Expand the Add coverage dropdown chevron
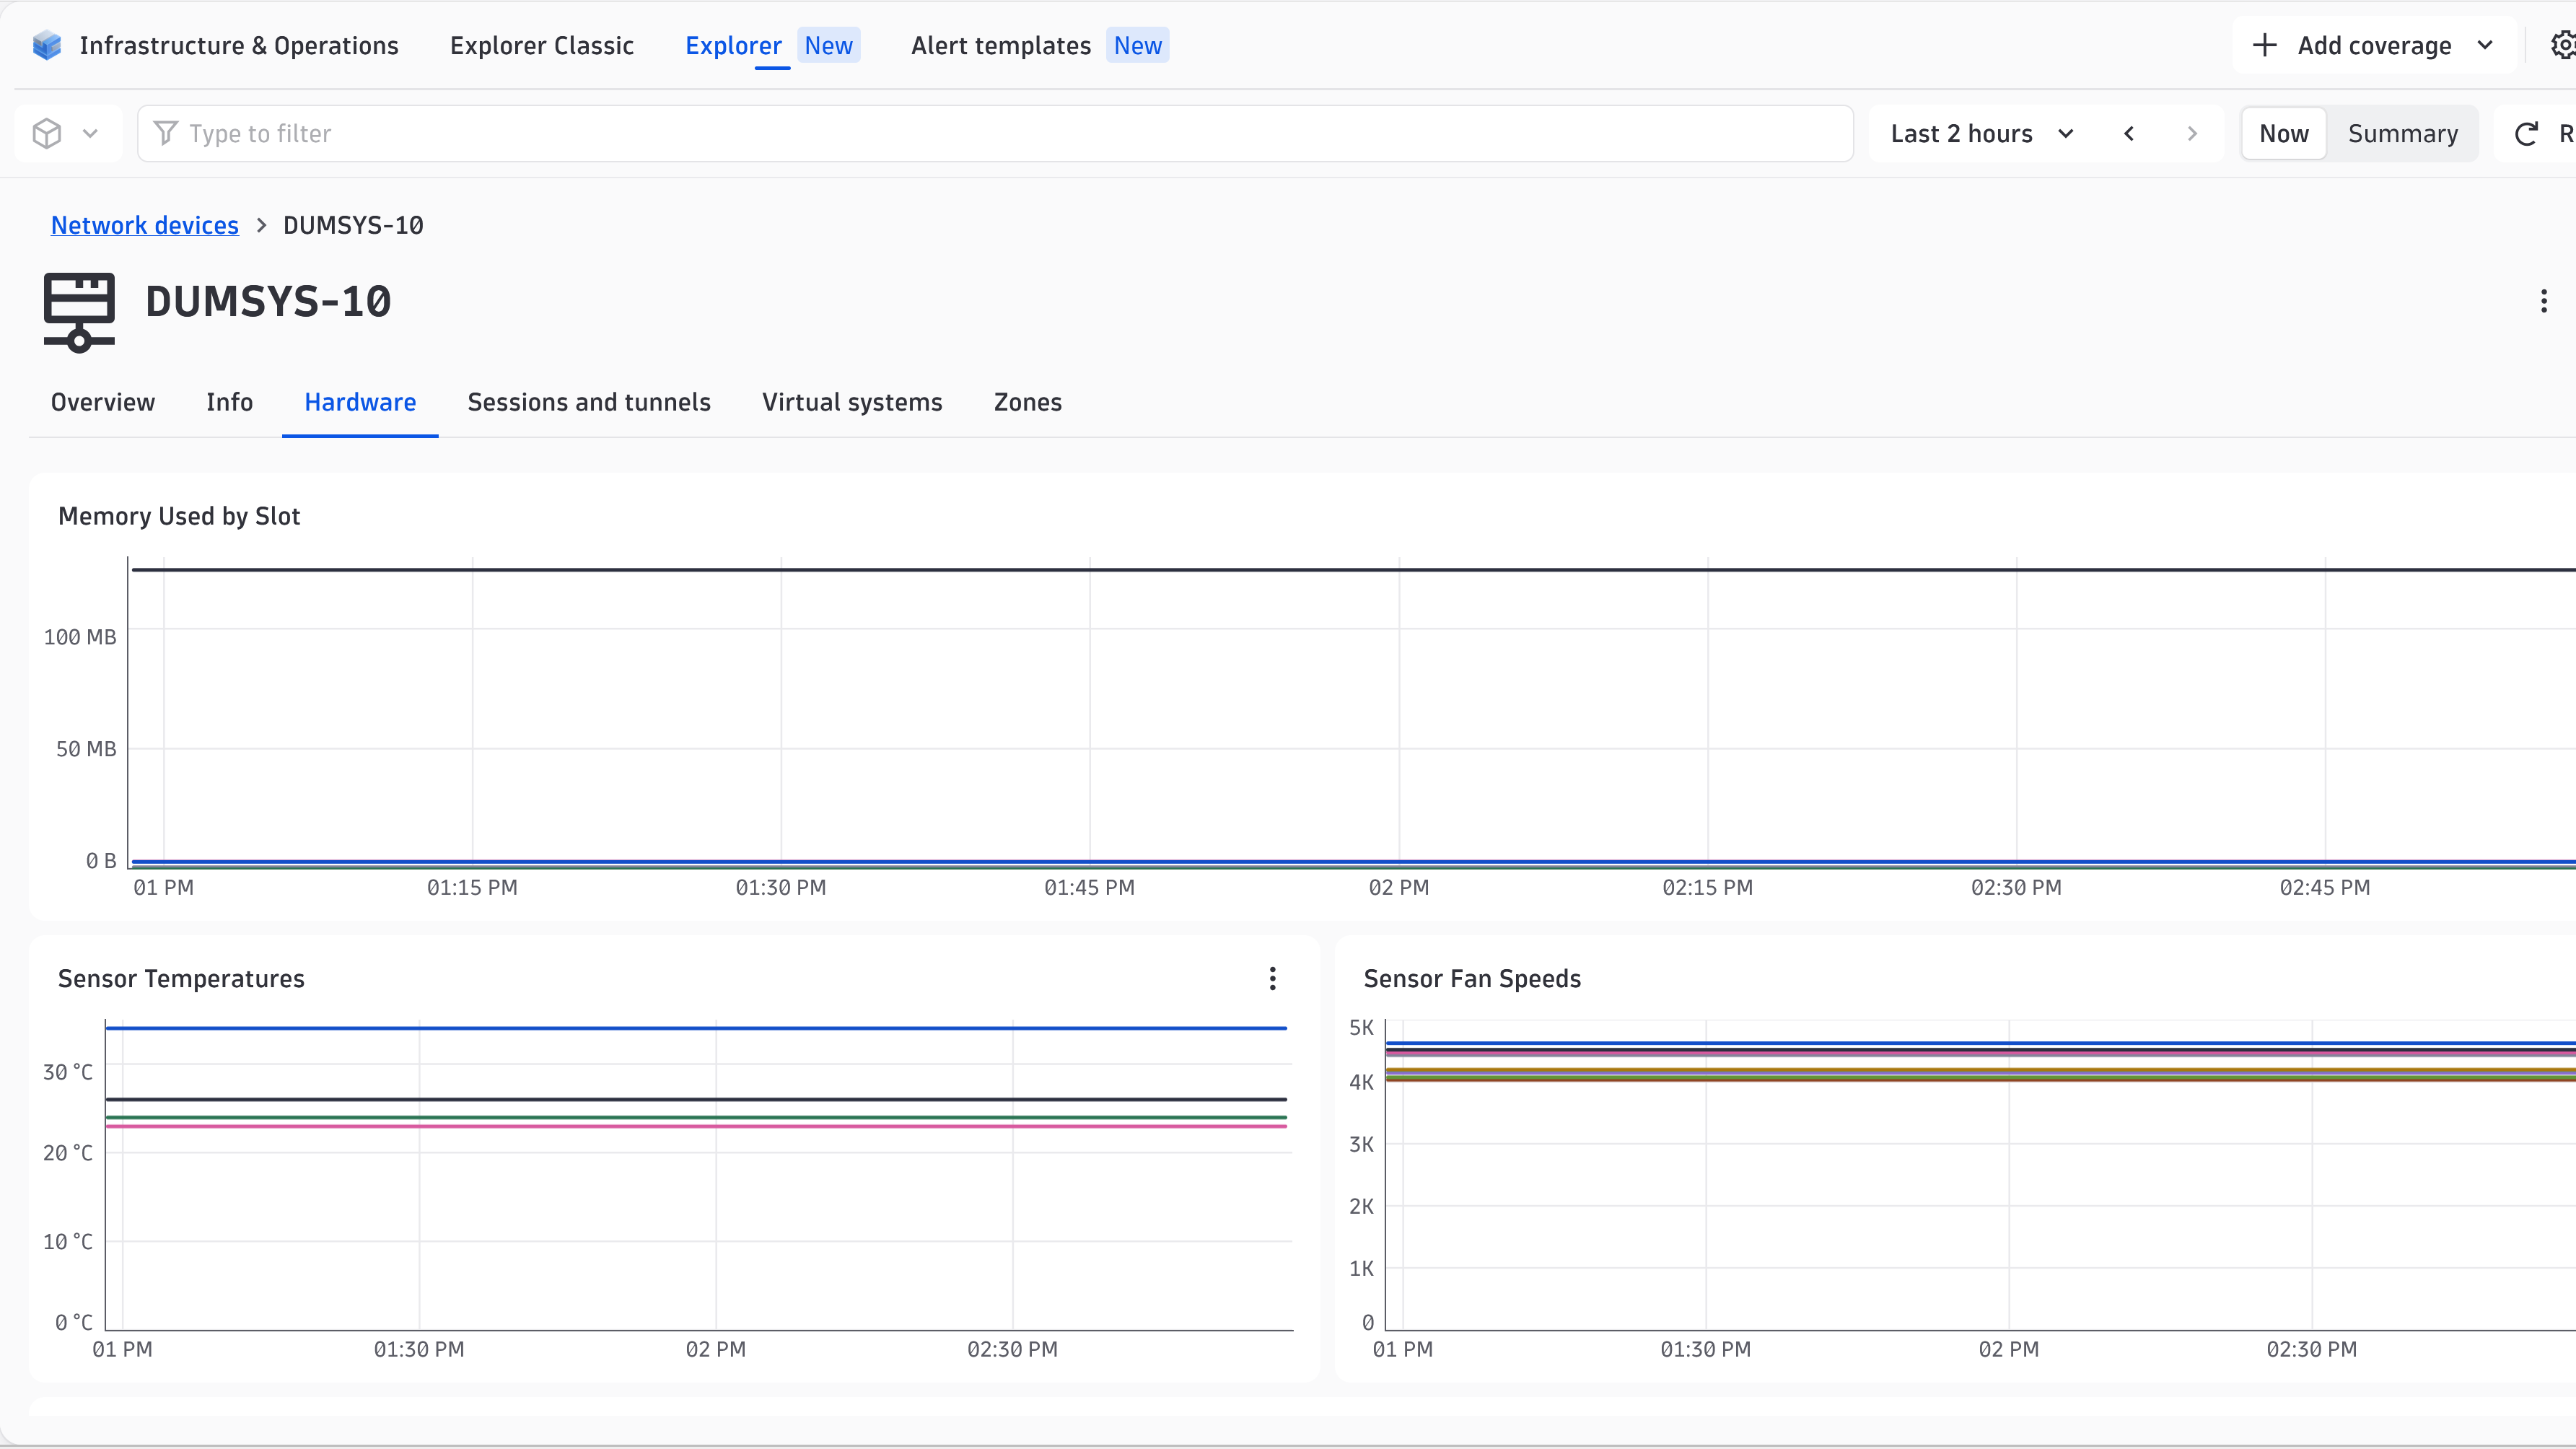This screenshot has height=1449, width=2576. (x=2484, y=45)
